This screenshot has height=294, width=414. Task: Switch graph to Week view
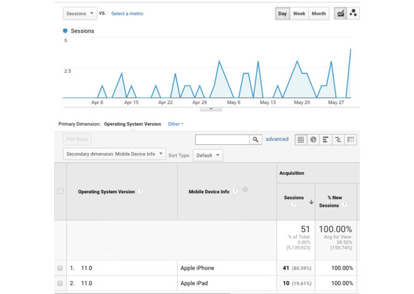(299, 13)
